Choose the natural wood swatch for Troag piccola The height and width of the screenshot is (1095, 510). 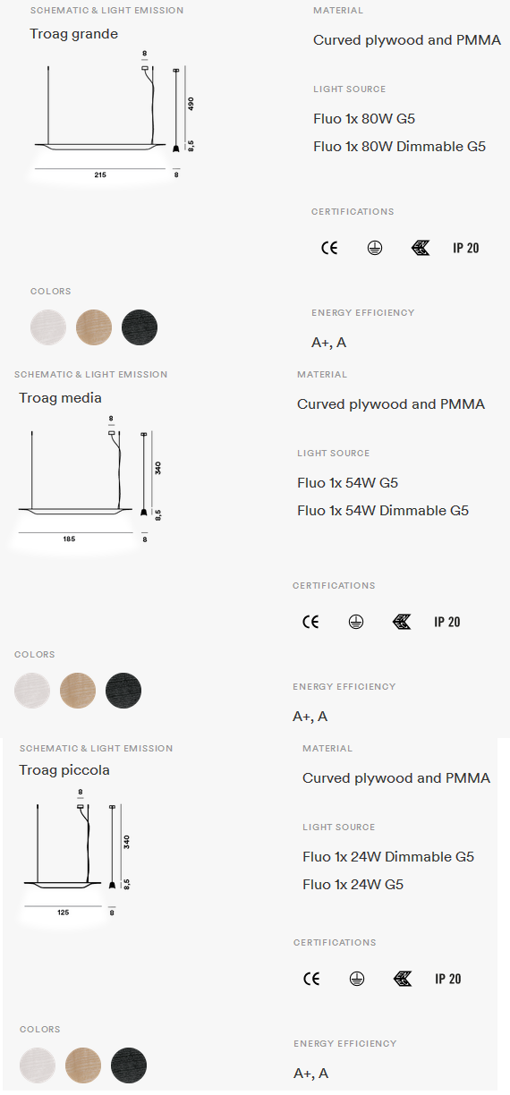click(83, 1065)
